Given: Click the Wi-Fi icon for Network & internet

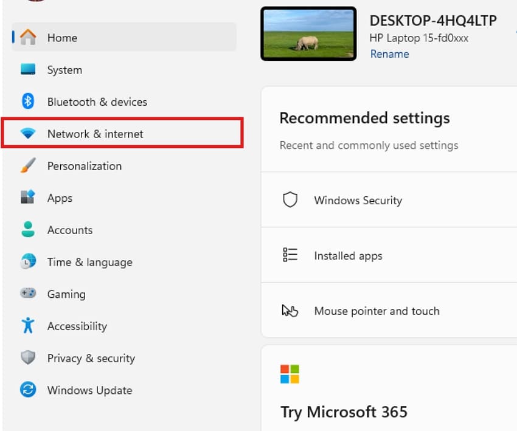Looking at the screenshot, I should point(28,134).
